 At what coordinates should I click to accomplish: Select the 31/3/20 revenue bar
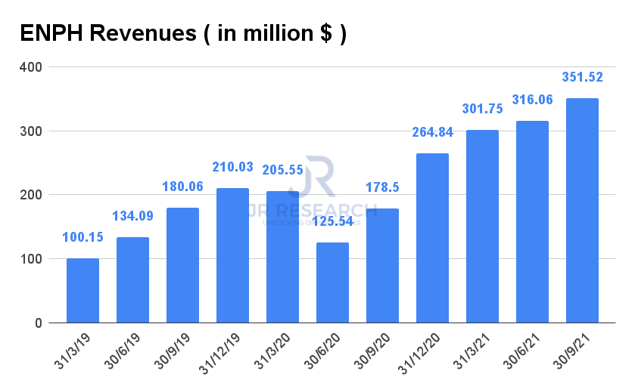coord(282,257)
